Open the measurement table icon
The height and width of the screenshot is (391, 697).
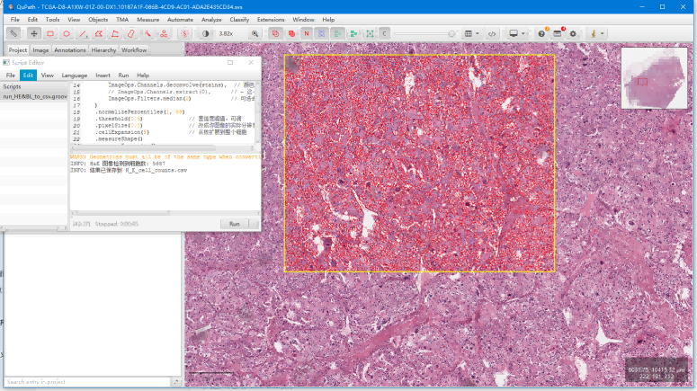468,33
